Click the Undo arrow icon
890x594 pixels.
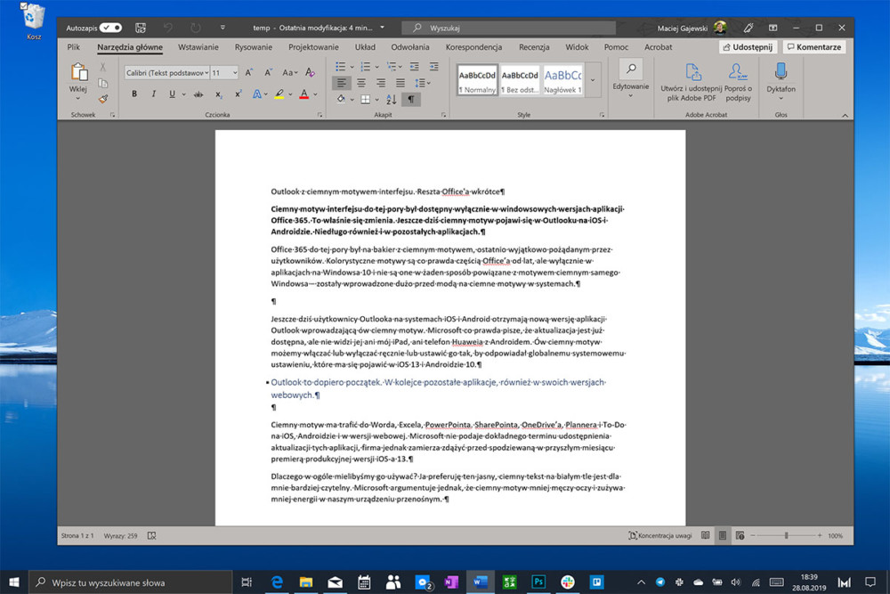point(168,28)
